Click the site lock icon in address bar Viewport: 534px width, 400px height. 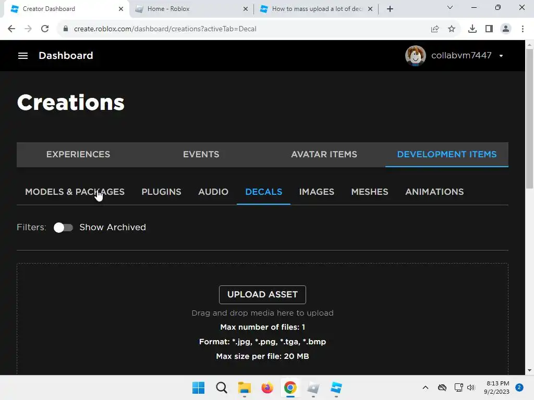tap(66, 29)
